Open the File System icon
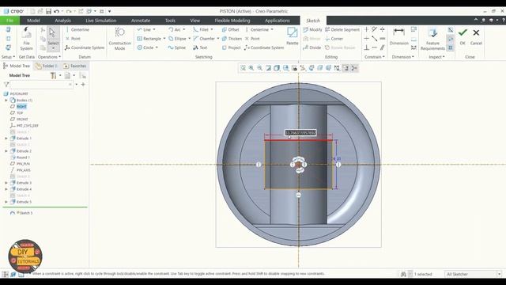The height and width of the screenshot is (285, 506). pyautogui.click(x=26, y=39)
